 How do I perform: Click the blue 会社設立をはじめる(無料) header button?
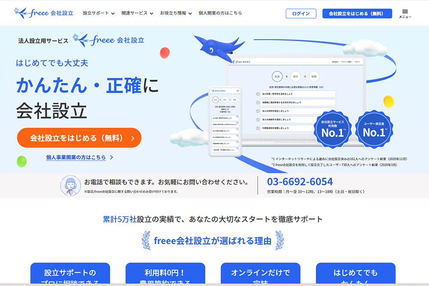pos(357,13)
